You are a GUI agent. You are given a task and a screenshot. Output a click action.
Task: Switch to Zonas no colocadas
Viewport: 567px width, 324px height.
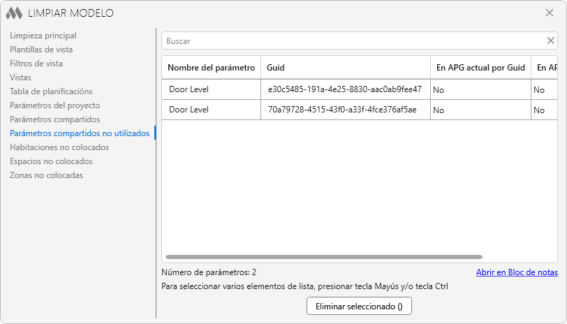(46, 175)
